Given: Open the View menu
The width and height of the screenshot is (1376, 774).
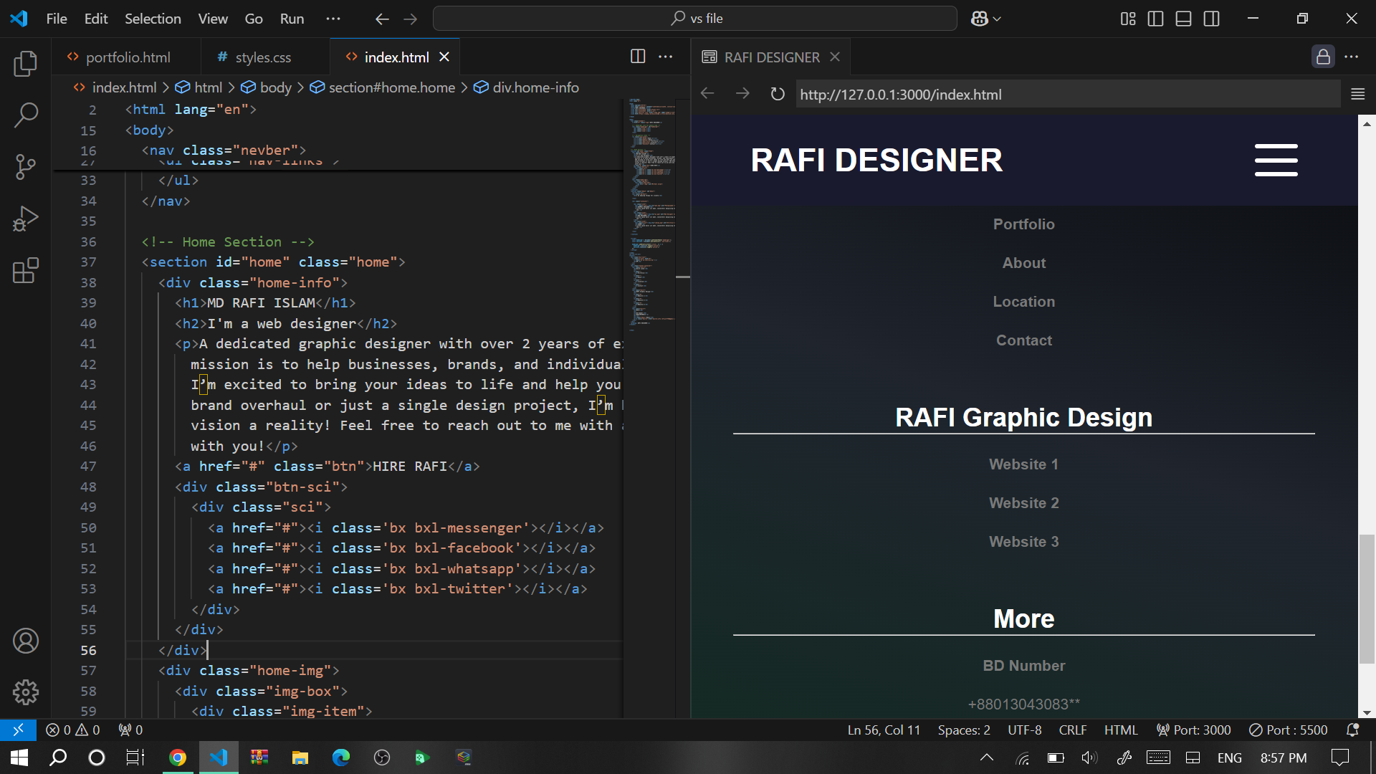Looking at the screenshot, I should click(213, 19).
